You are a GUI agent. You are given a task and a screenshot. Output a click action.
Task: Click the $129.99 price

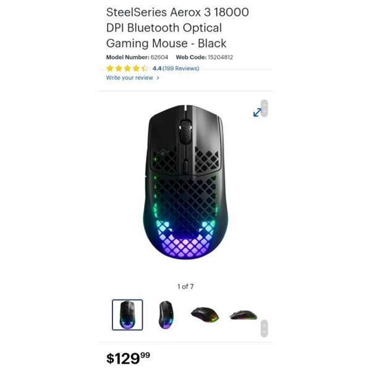128,357
